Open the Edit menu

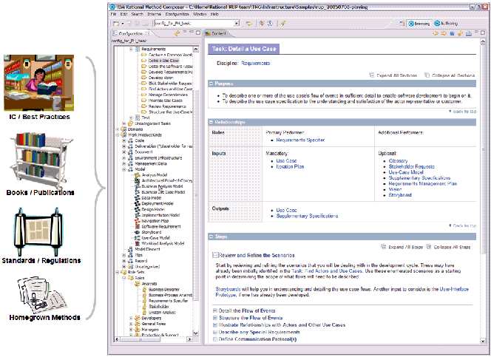pos(124,14)
